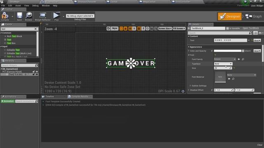Open the View menu
The height and width of the screenshot is (148, 264).
(26, 5)
